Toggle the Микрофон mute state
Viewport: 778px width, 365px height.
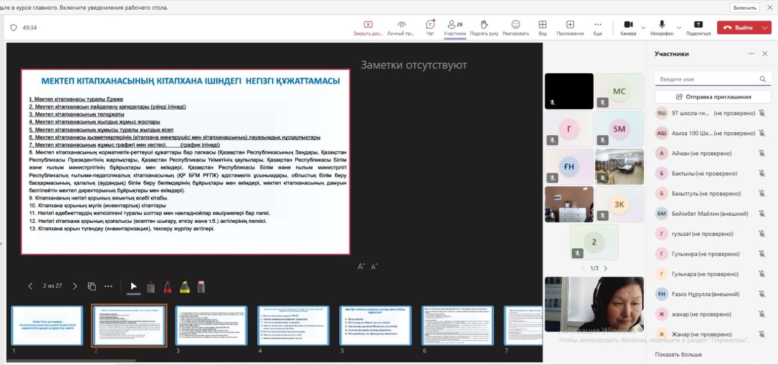[x=662, y=27]
